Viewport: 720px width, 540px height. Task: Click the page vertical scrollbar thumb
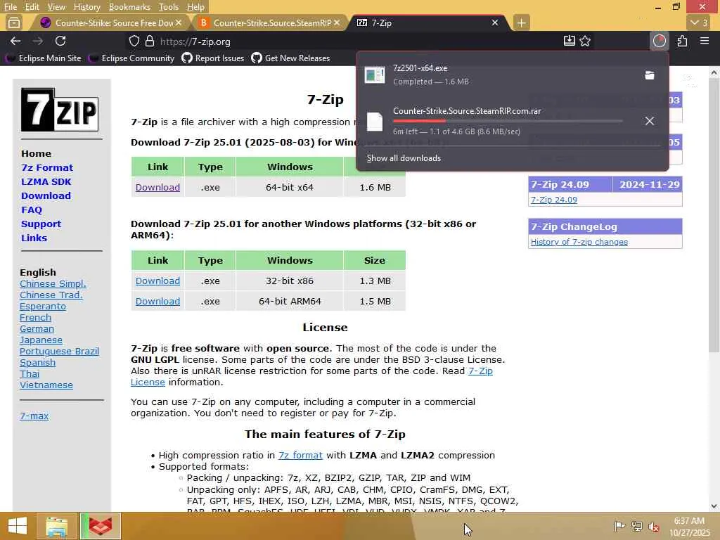click(714, 215)
